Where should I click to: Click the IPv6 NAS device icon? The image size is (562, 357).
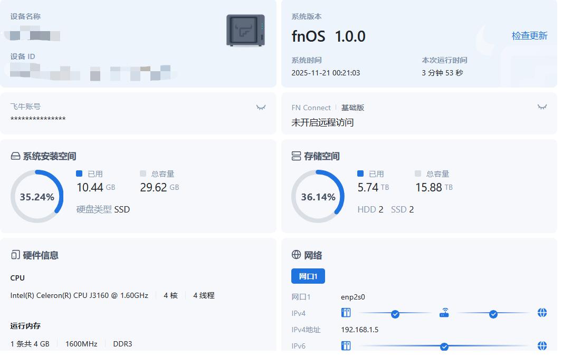coord(346,346)
